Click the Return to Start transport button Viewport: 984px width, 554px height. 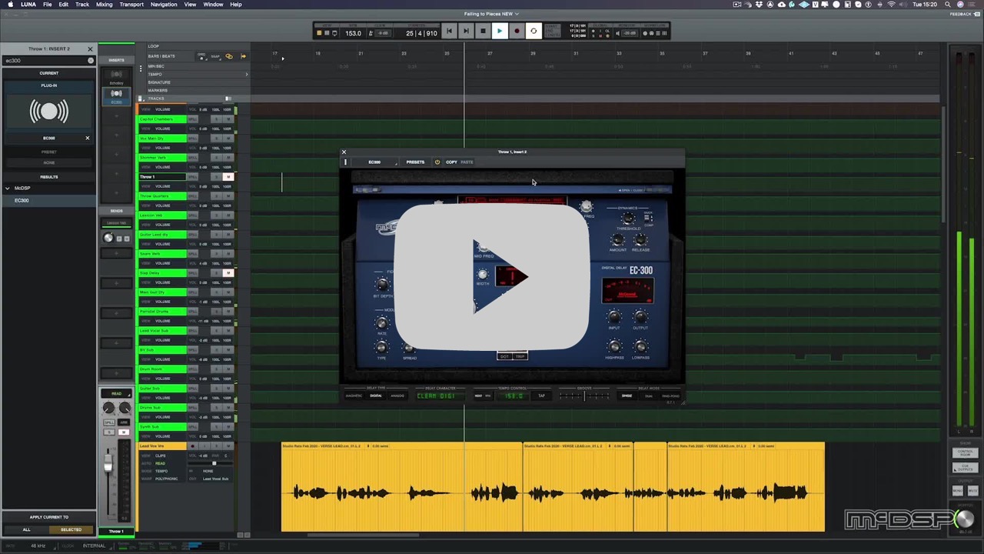449,32
